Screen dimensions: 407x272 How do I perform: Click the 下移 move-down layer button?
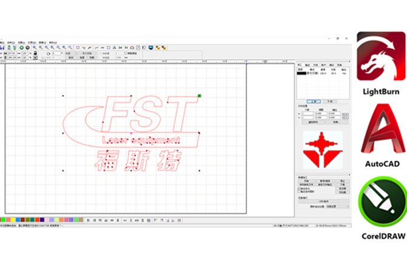[330, 101]
